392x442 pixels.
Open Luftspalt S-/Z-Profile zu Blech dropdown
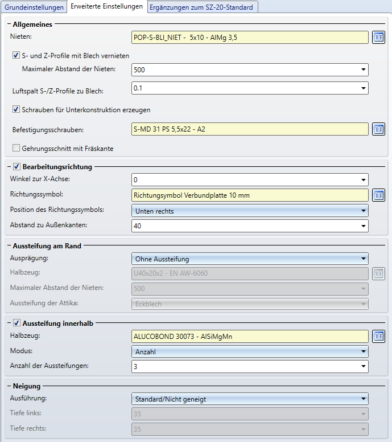click(364, 88)
